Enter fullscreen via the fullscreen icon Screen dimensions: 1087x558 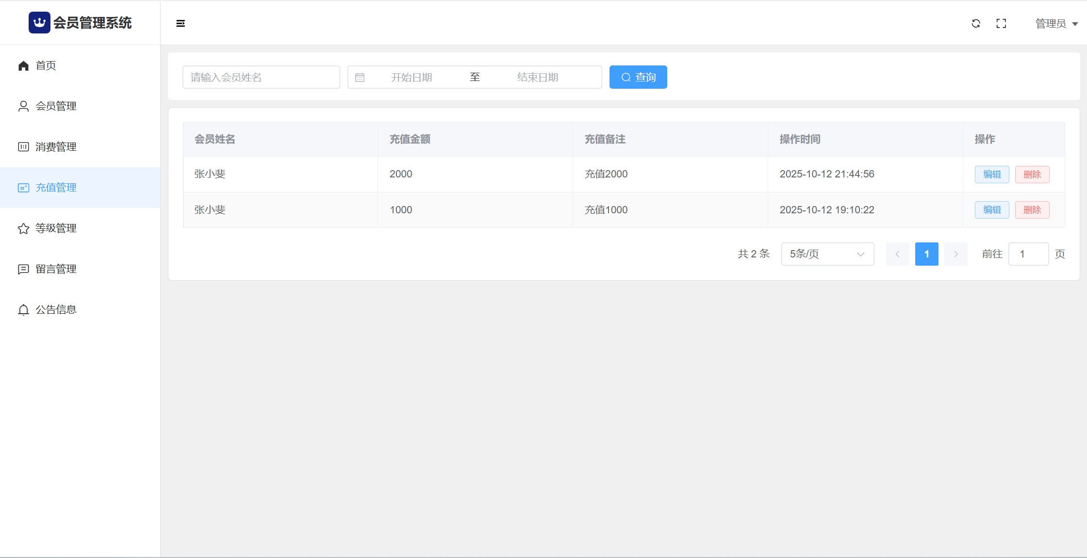[1001, 23]
